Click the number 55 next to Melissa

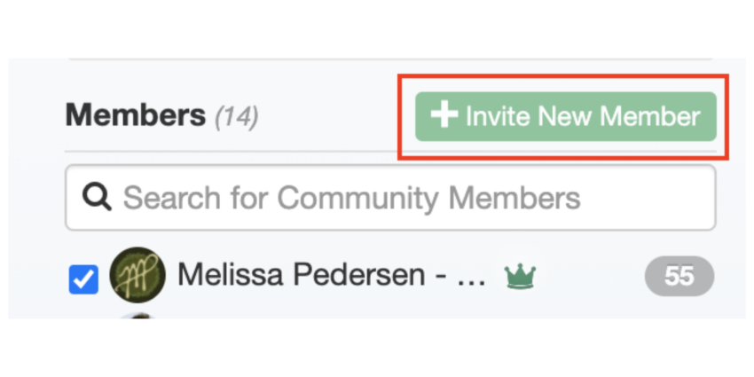click(x=679, y=276)
